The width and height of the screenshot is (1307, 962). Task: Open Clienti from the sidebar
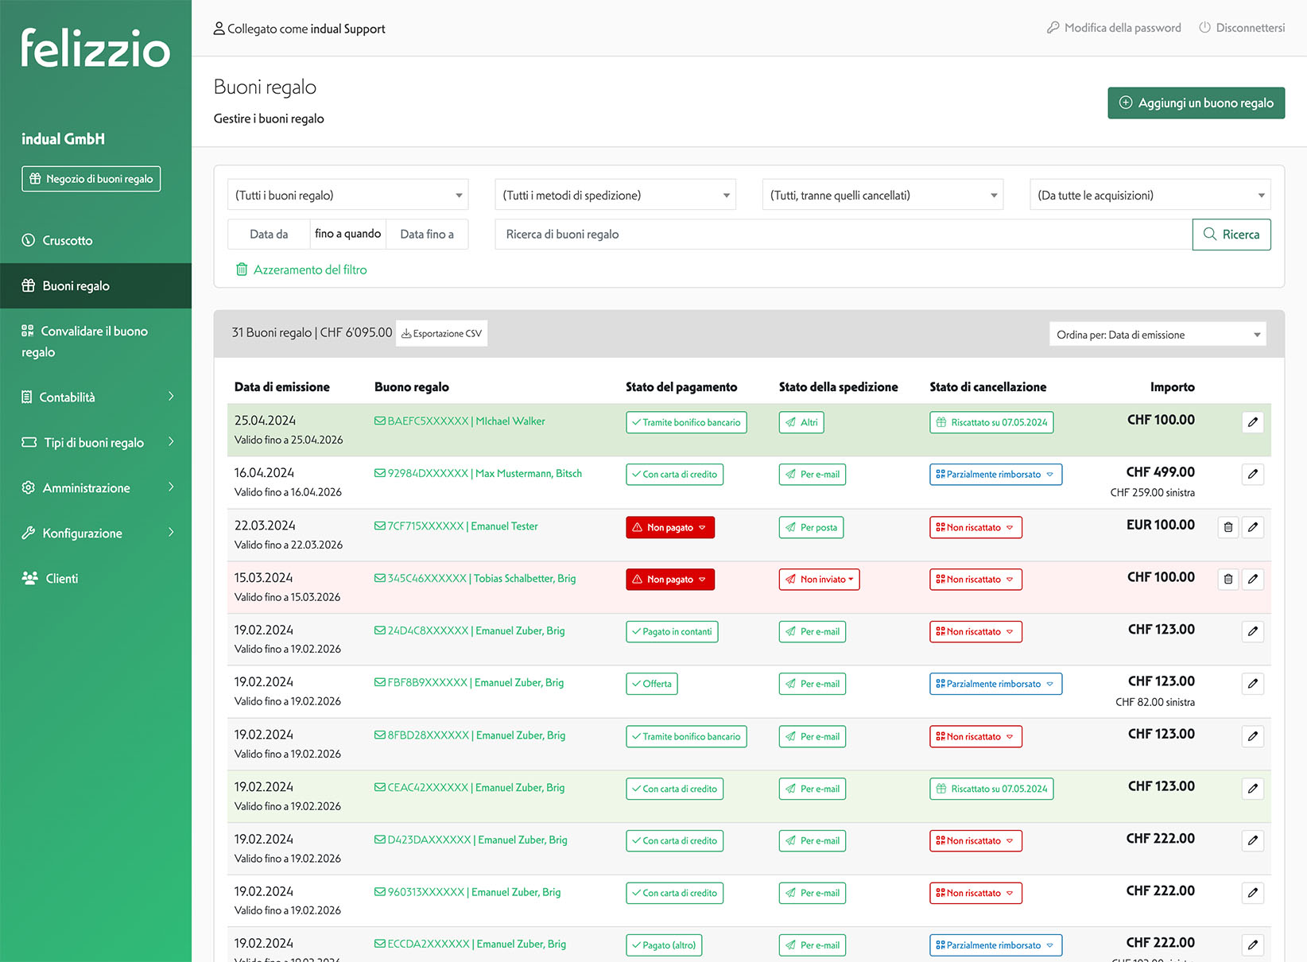[61, 579]
